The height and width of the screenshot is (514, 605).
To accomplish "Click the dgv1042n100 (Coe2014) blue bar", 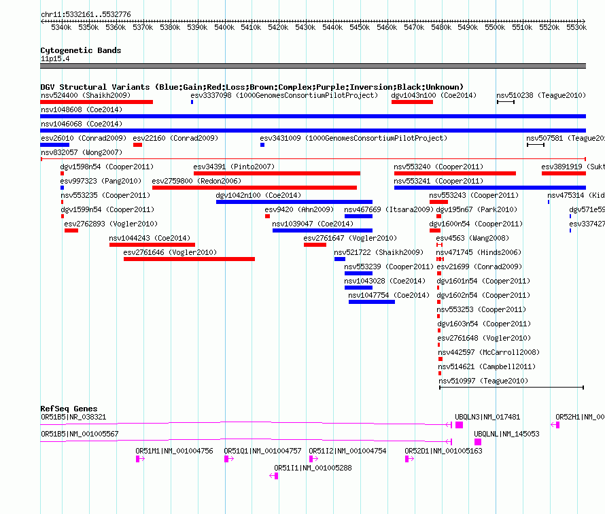I will (294, 202).
